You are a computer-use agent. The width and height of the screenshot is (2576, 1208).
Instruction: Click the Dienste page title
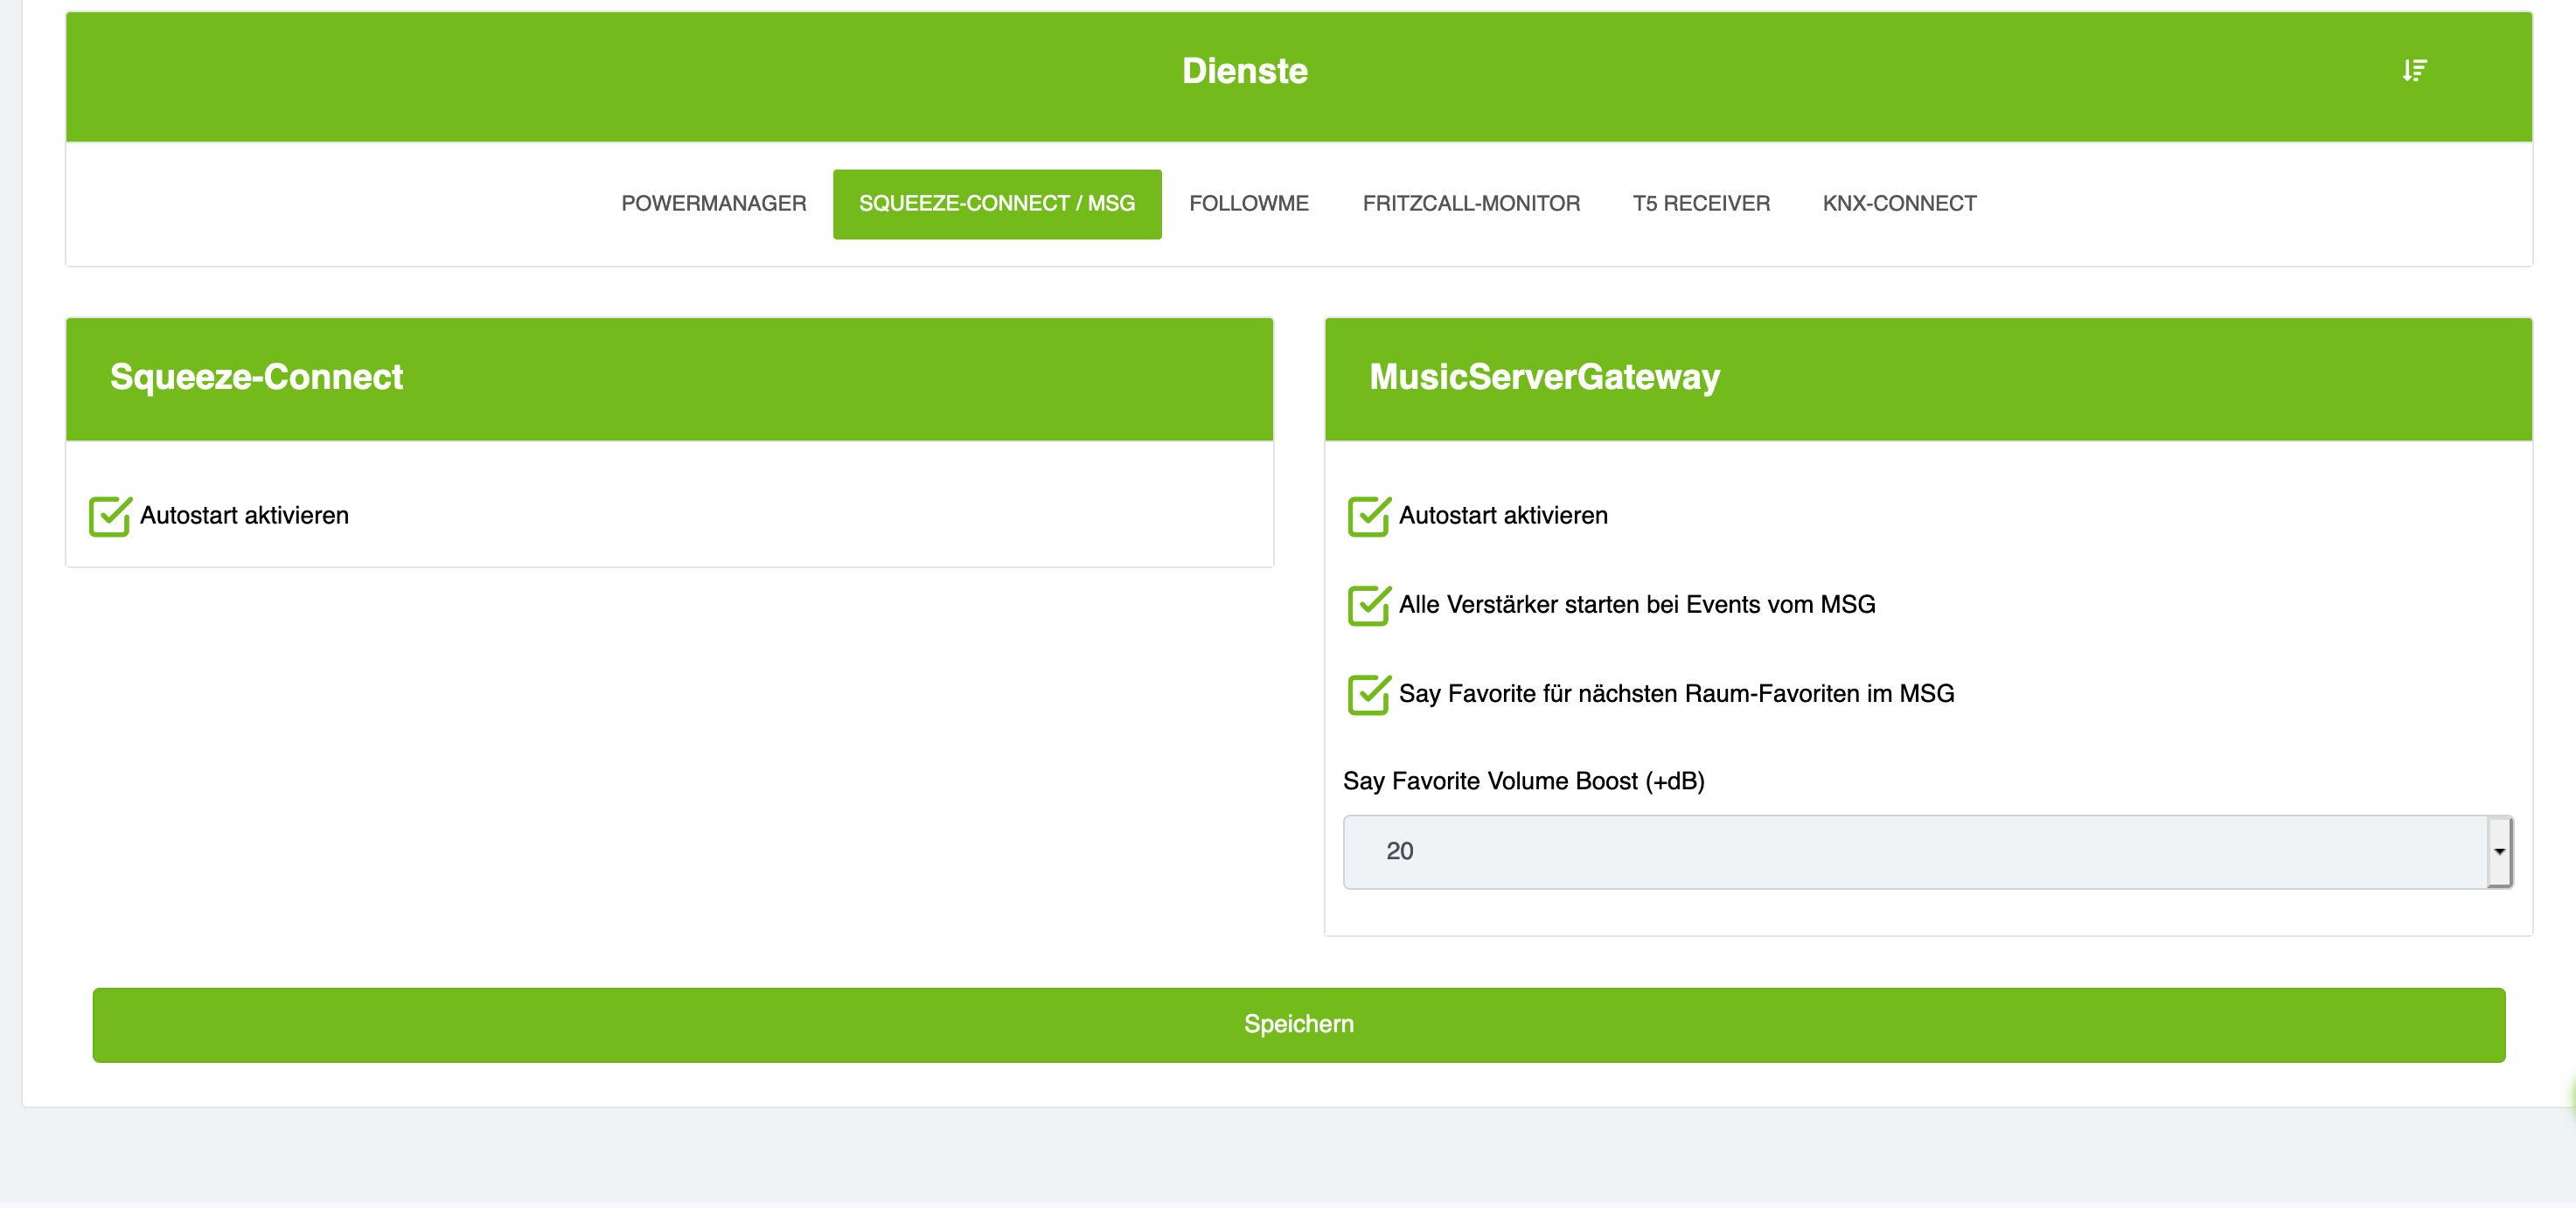[1244, 71]
